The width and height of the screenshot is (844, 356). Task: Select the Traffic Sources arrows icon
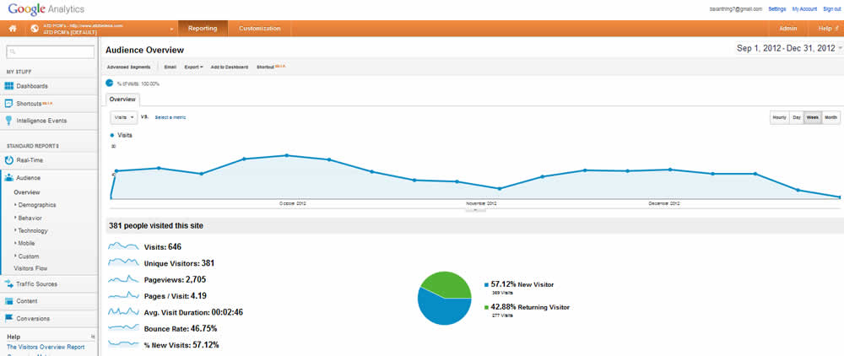[9, 284]
